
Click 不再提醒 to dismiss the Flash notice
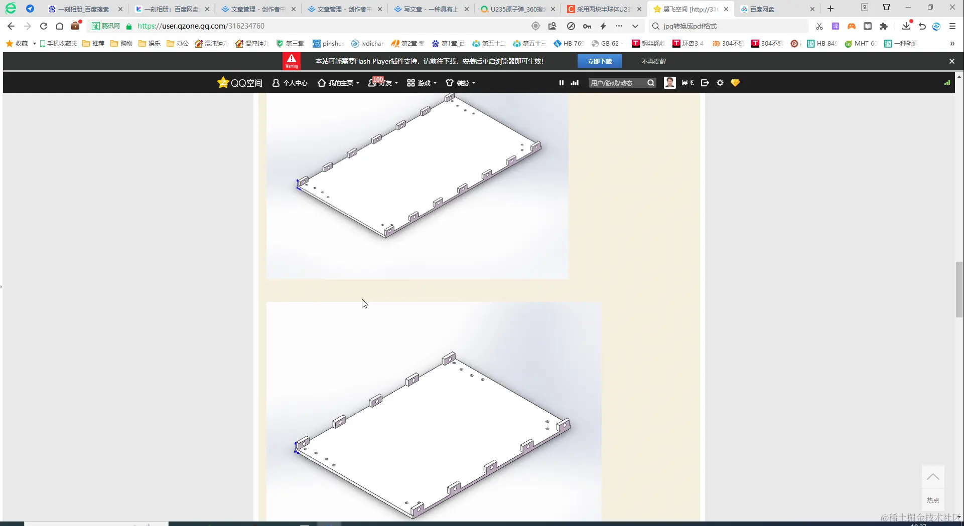[653, 61]
